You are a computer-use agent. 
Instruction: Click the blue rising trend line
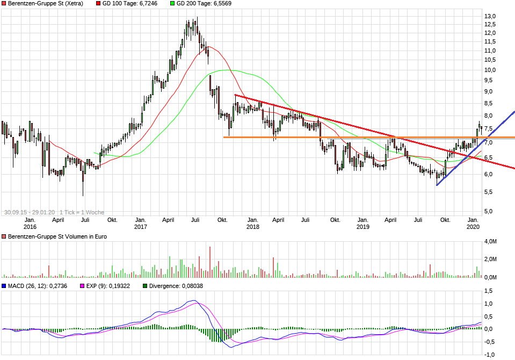[x=476, y=148]
